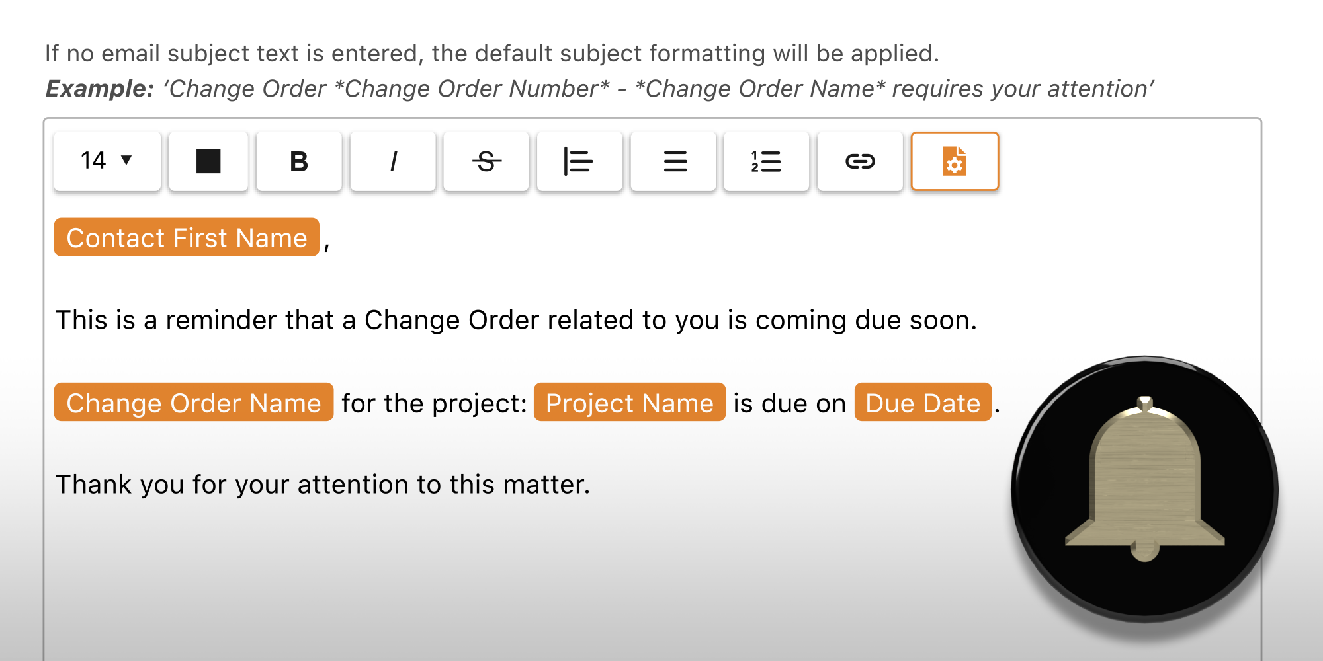1323x661 pixels.
Task: Click the Change Order Name tag
Action: click(192, 403)
